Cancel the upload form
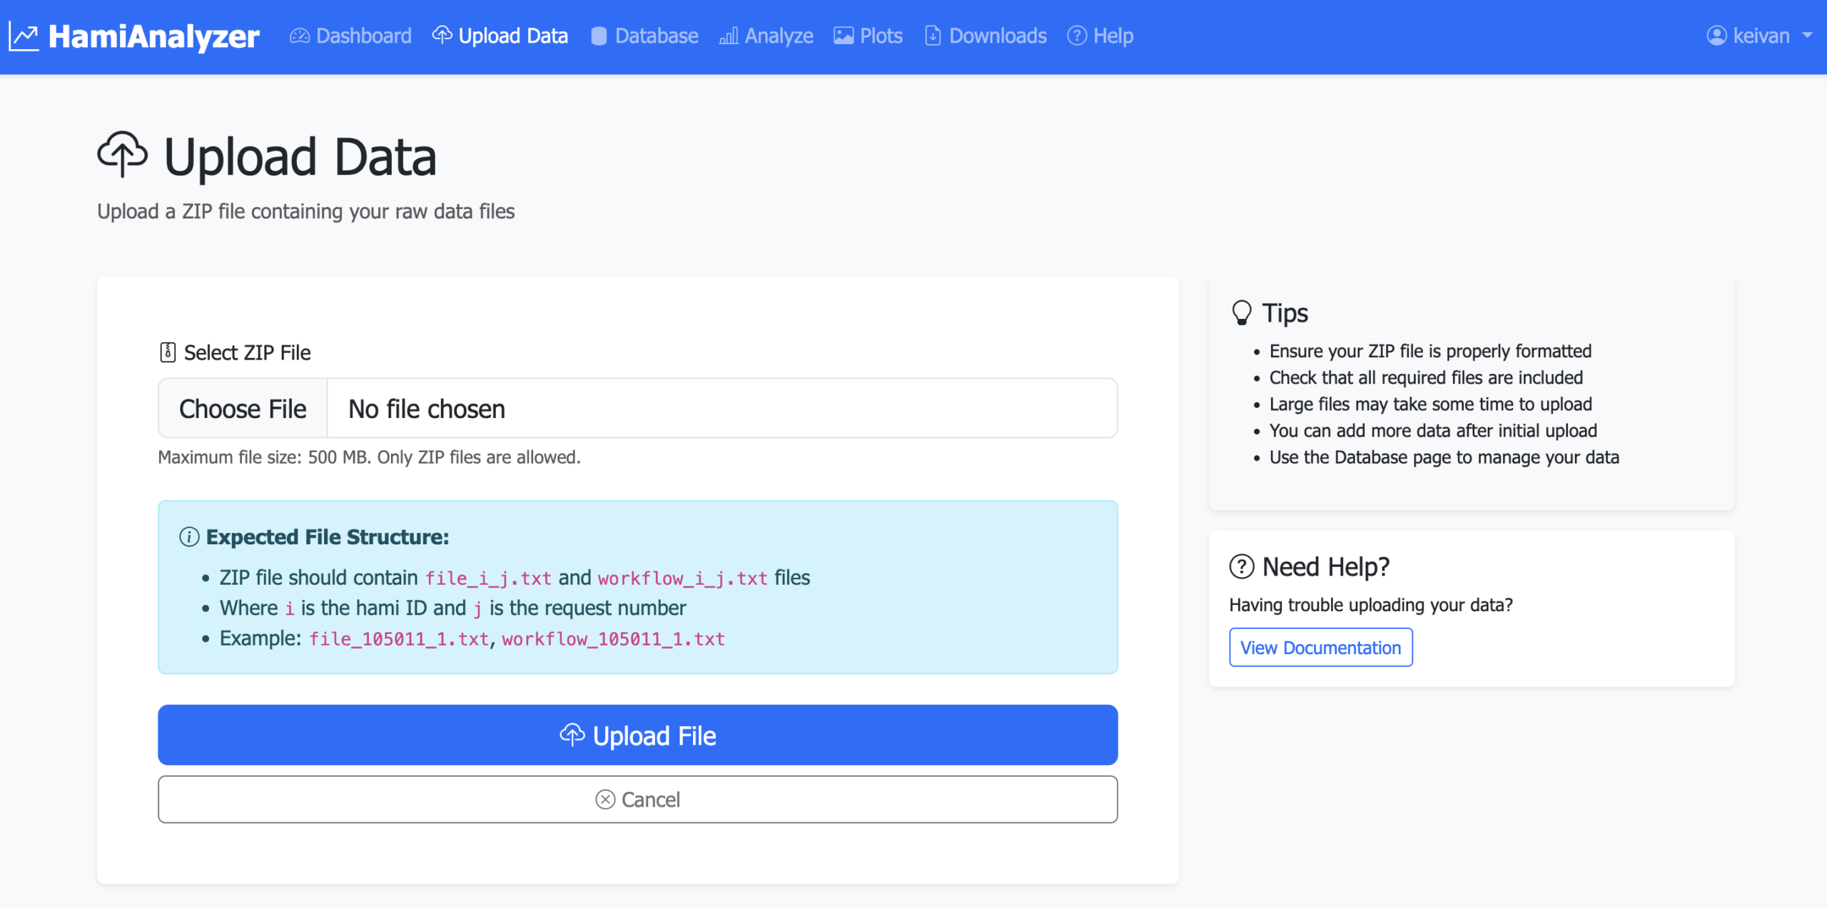Image resolution: width=1827 pixels, height=908 pixels. point(637,800)
